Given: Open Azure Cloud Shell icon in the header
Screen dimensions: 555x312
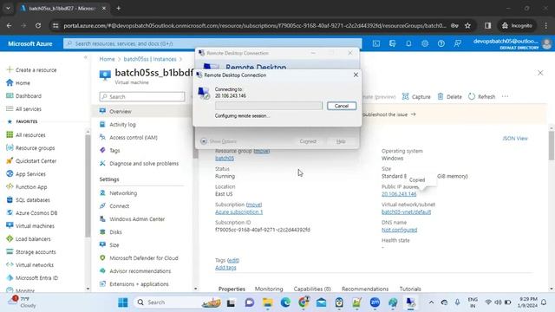Looking at the screenshot, I should pyautogui.click(x=376, y=43).
